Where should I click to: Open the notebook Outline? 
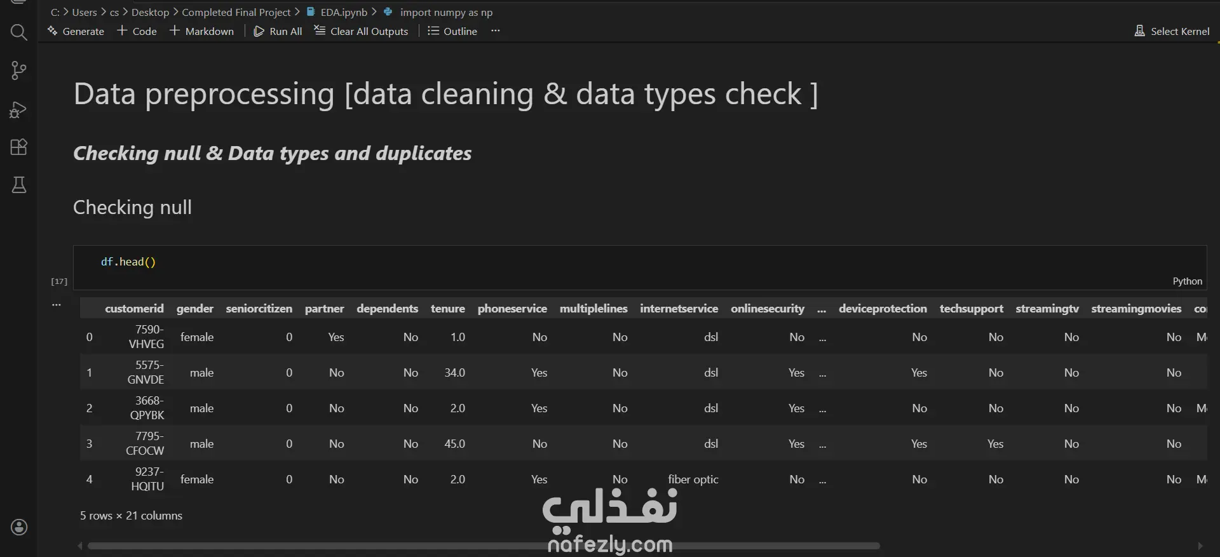452,31
